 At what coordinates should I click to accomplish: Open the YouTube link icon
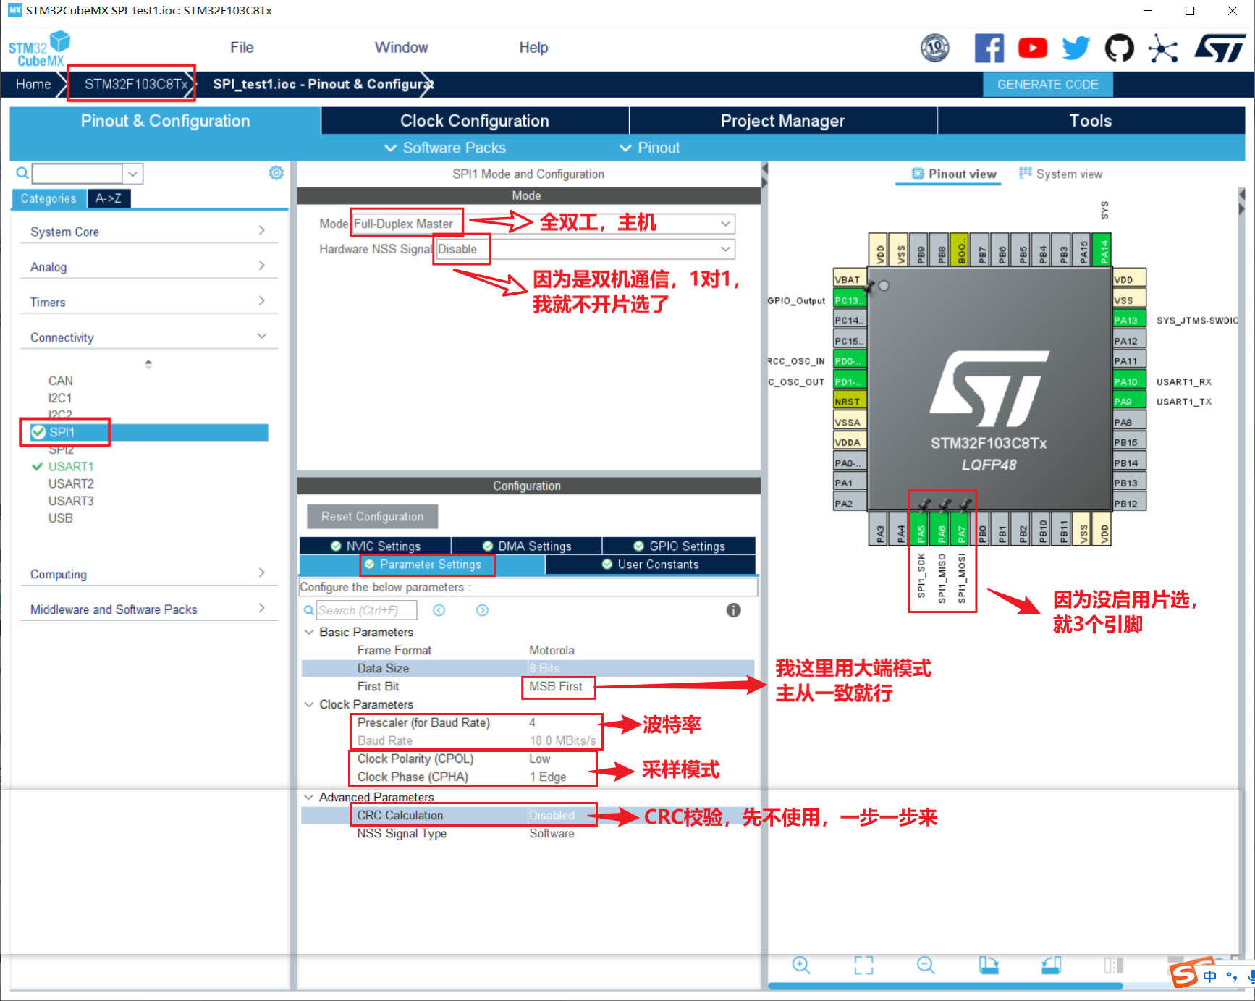(1033, 48)
